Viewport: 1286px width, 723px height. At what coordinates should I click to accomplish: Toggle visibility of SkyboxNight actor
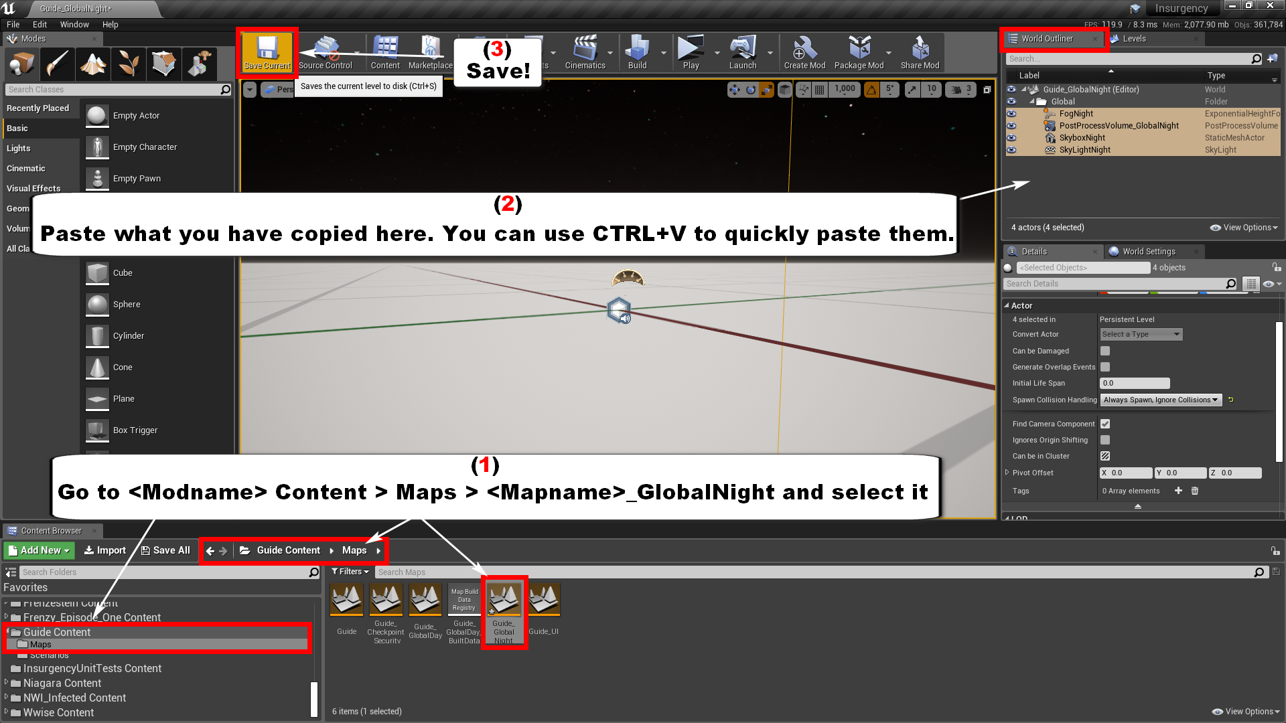tap(1011, 138)
